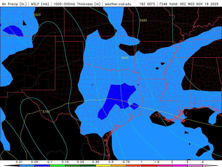Click the 5520 thickness contour label
This screenshot has width=222, height=167.
[x=37, y=15]
